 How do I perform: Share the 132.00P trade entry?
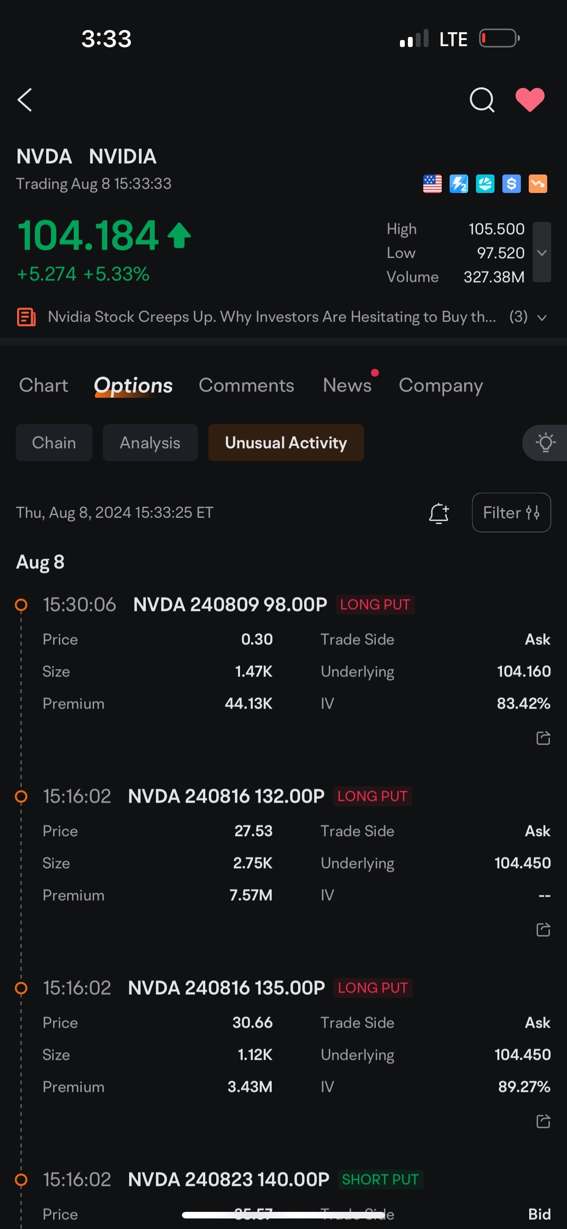click(543, 929)
